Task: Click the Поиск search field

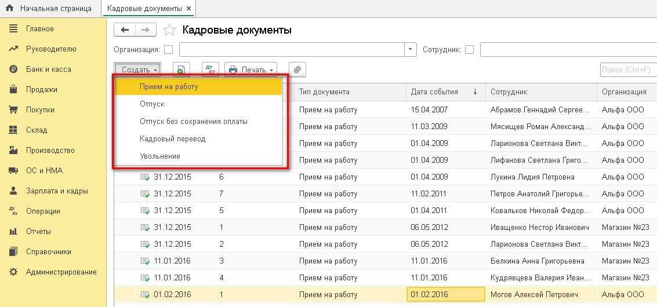Action: tap(627, 70)
